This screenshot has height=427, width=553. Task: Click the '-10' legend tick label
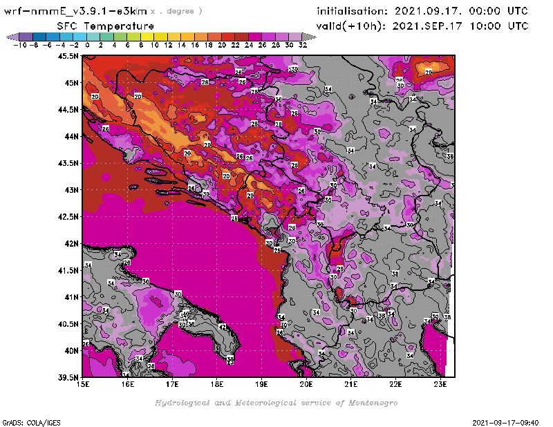20,45
